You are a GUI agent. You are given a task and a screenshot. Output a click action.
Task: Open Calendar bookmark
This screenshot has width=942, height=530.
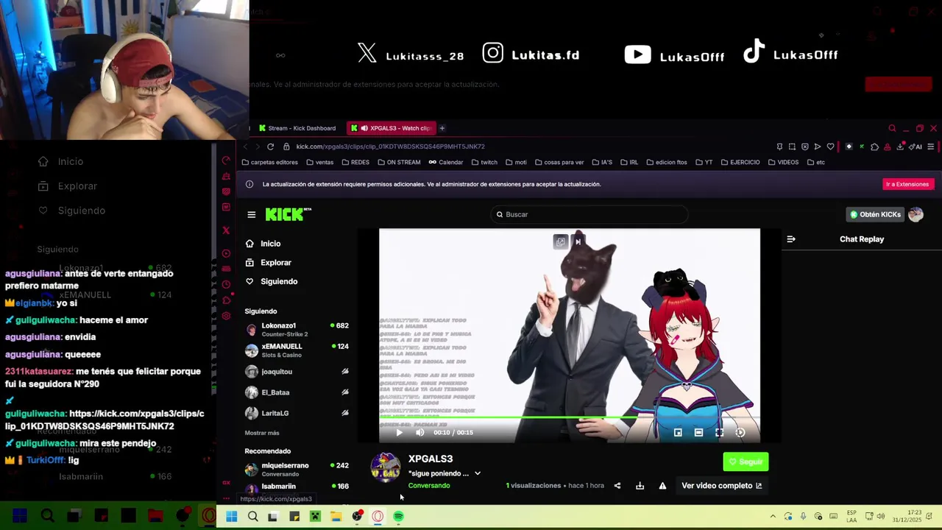(x=446, y=162)
